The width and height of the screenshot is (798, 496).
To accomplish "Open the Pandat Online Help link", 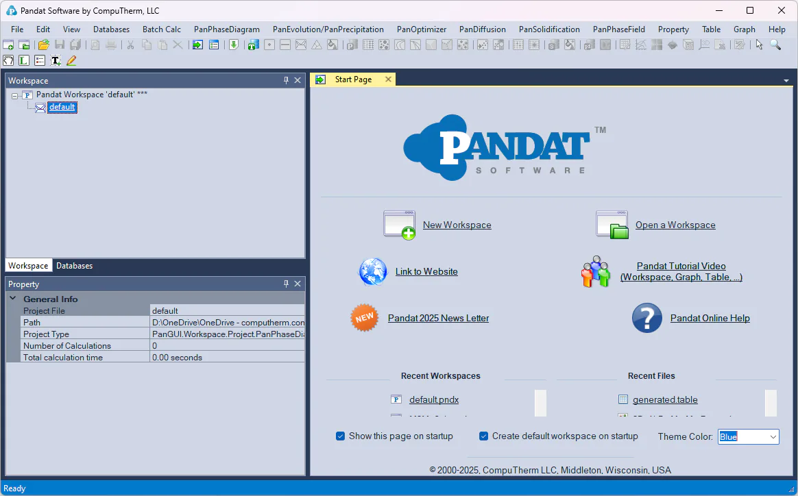I will tap(710, 318).
